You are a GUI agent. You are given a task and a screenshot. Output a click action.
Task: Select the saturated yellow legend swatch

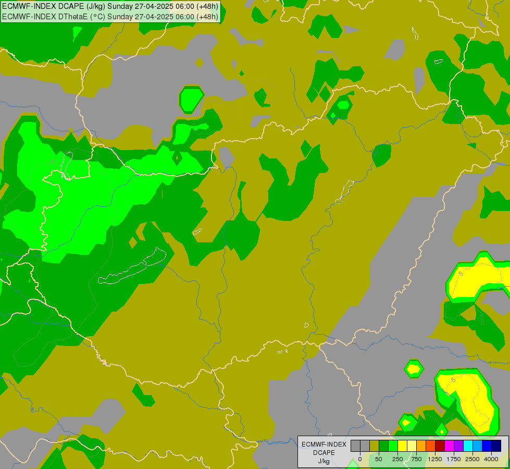(x=403, y=446)
